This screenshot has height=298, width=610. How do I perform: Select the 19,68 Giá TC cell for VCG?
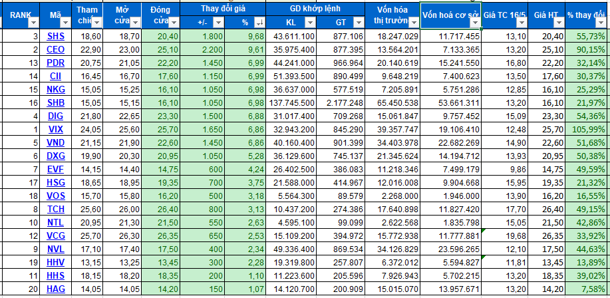pyautogui.click(x=505, y=235)
